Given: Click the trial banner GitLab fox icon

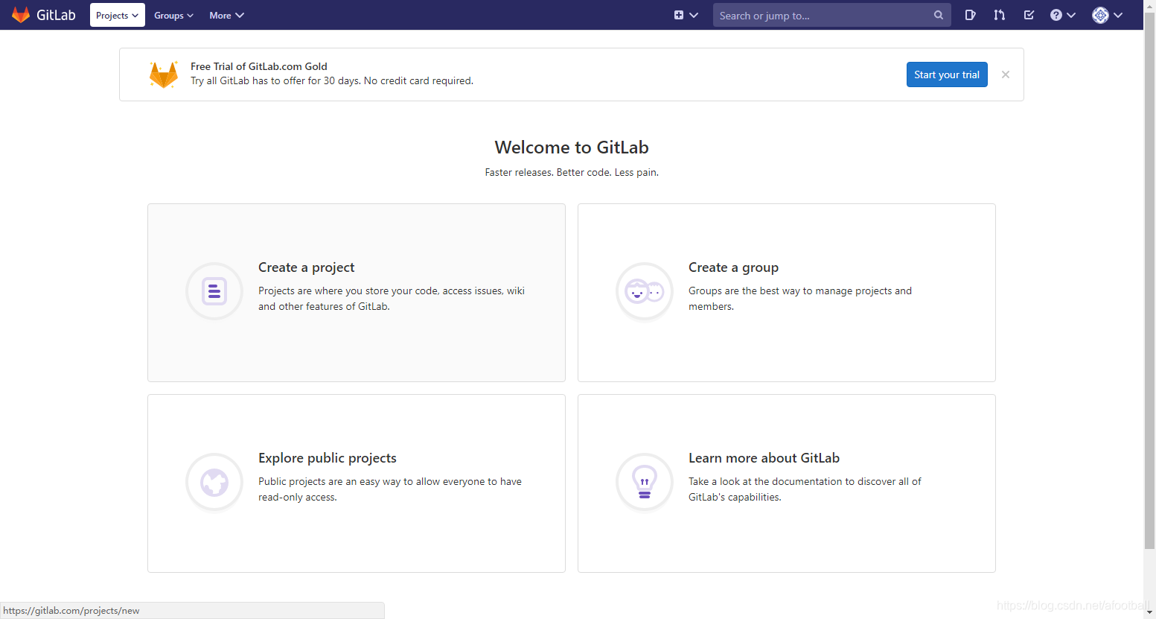Looking at the screenshot, I should [164, 74].
